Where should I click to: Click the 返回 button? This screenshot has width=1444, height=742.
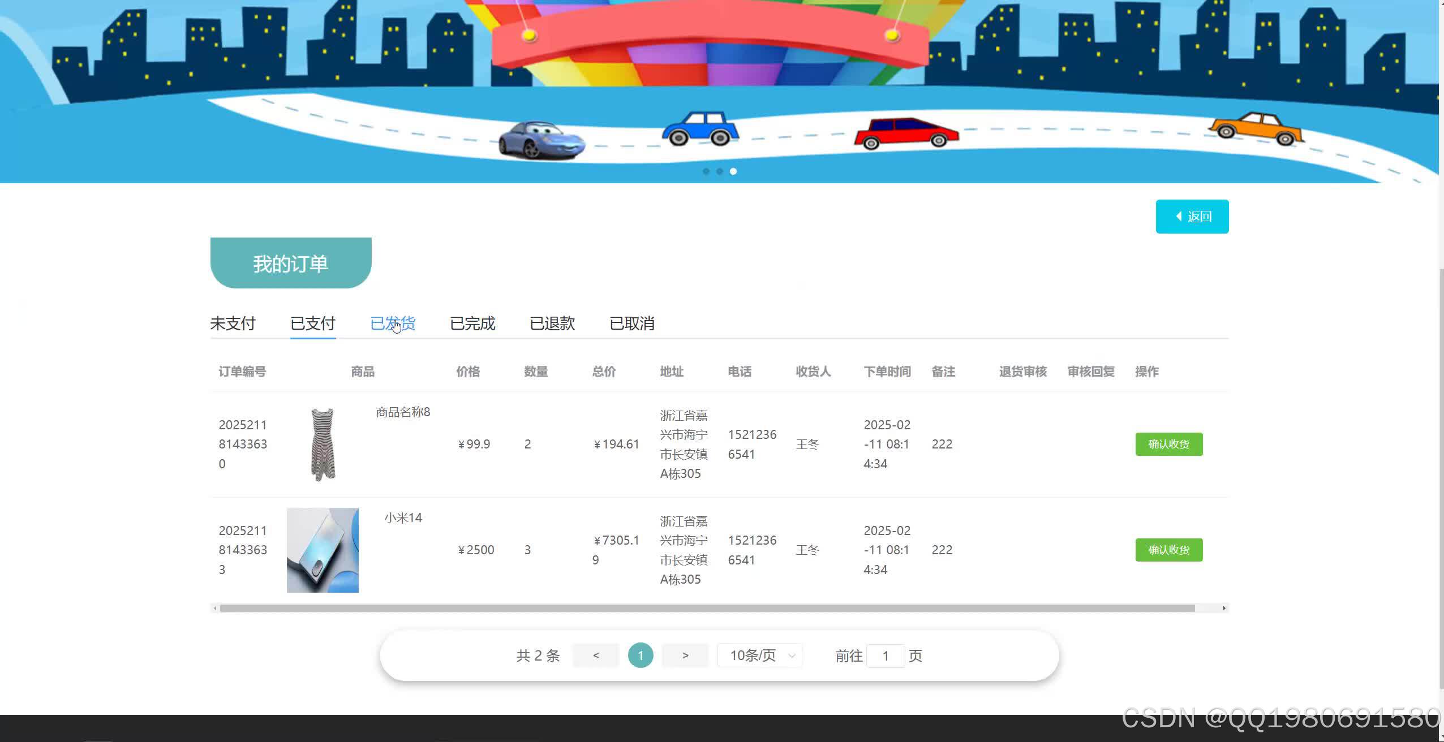click(x=1192, y=216)
